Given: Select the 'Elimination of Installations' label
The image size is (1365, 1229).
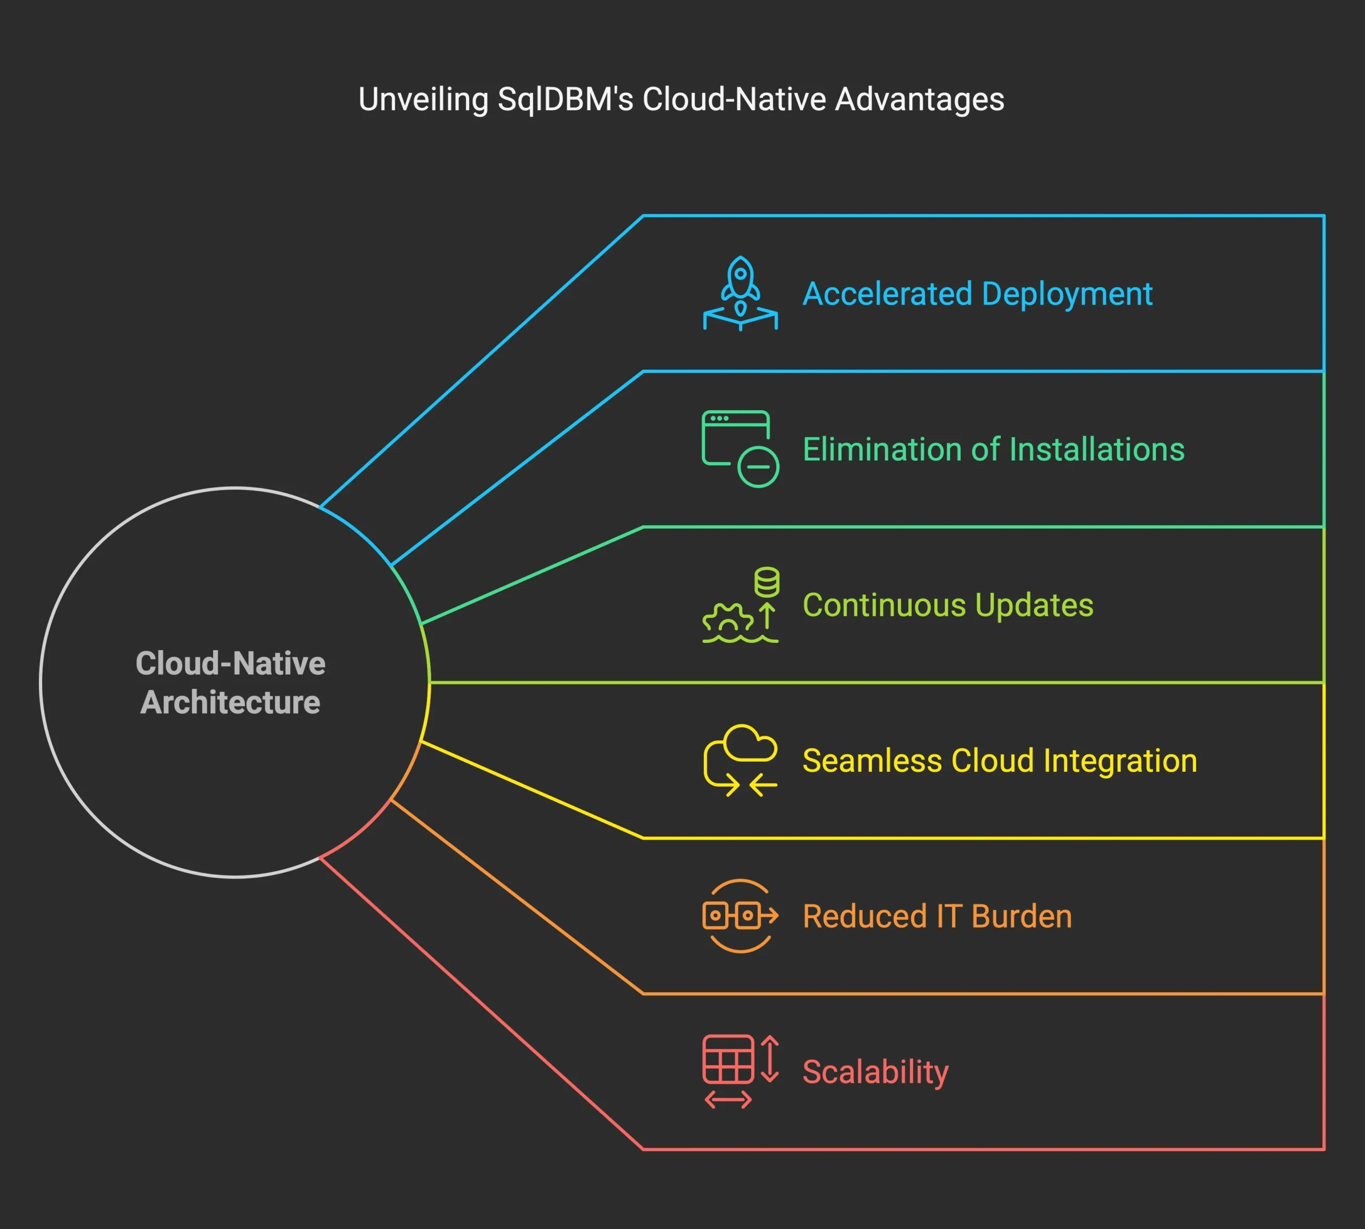Looking at the screenshot, I should tap(994, 449).
